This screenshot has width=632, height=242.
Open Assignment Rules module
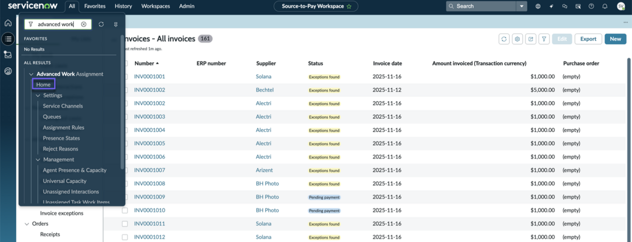pyautogui.click(x=63, y=127)
